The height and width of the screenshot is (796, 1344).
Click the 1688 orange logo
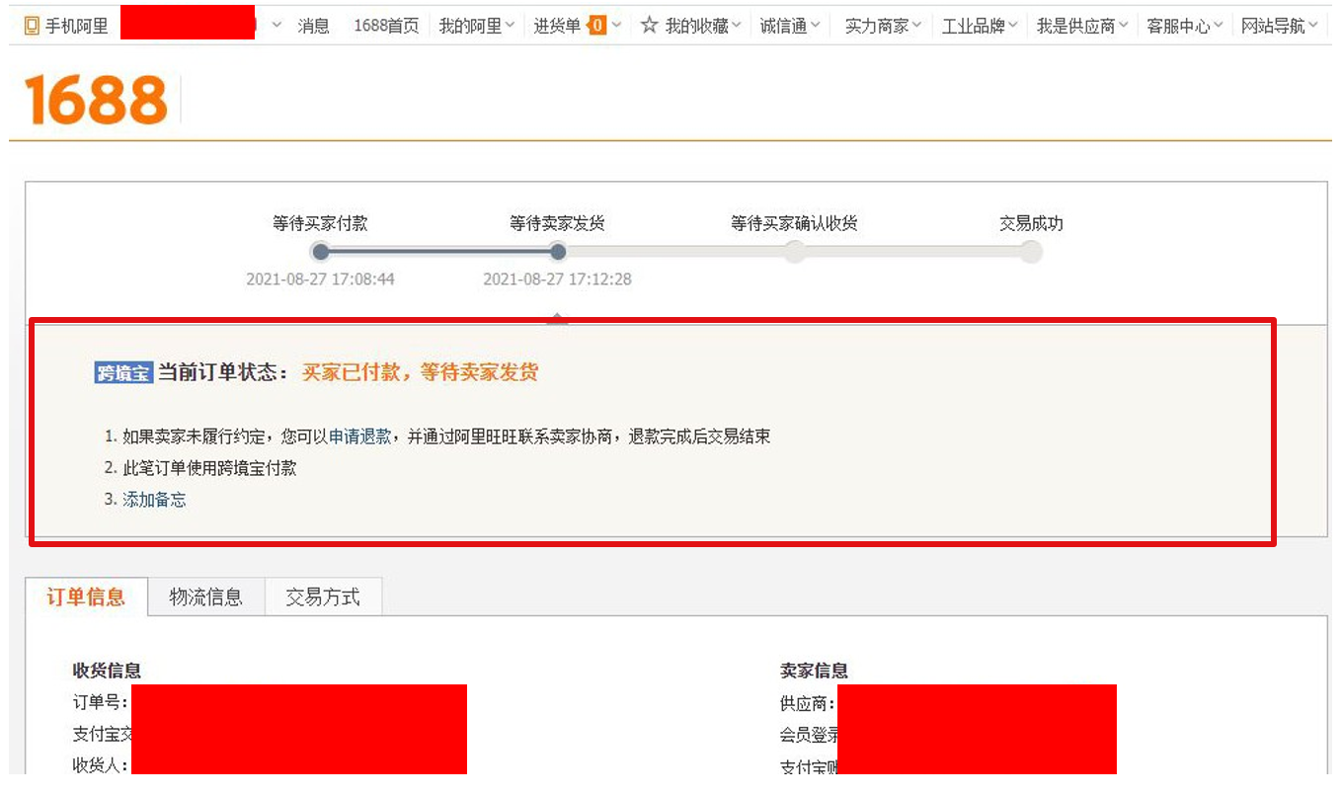pyautogui.click(x=96, y=100)
